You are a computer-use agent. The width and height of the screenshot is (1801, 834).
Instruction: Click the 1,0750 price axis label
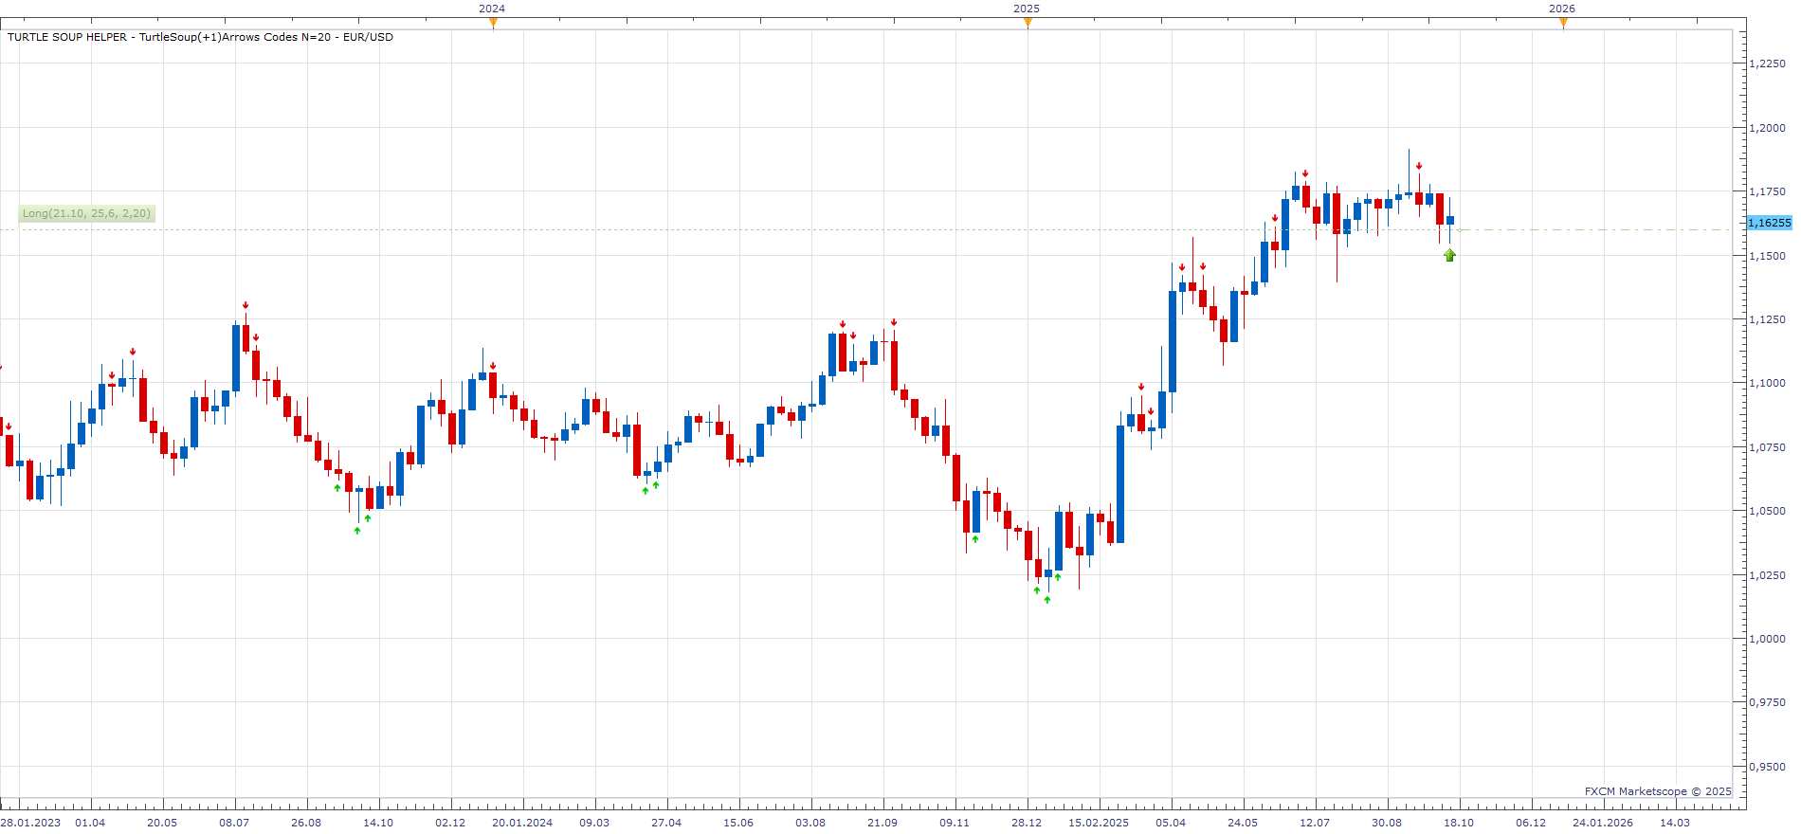(x=1767, y=447)
